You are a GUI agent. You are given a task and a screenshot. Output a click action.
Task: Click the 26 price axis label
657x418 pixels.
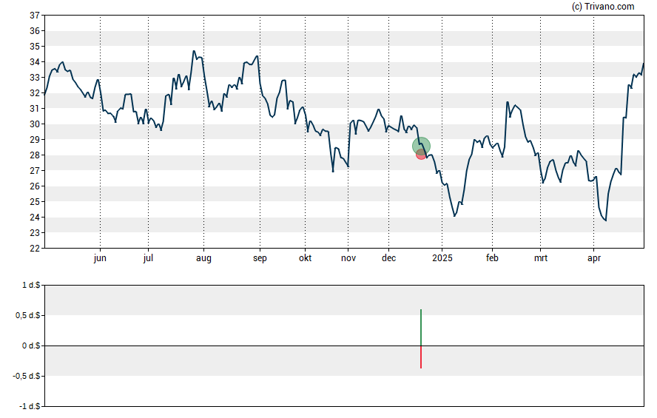click(34, 186)
